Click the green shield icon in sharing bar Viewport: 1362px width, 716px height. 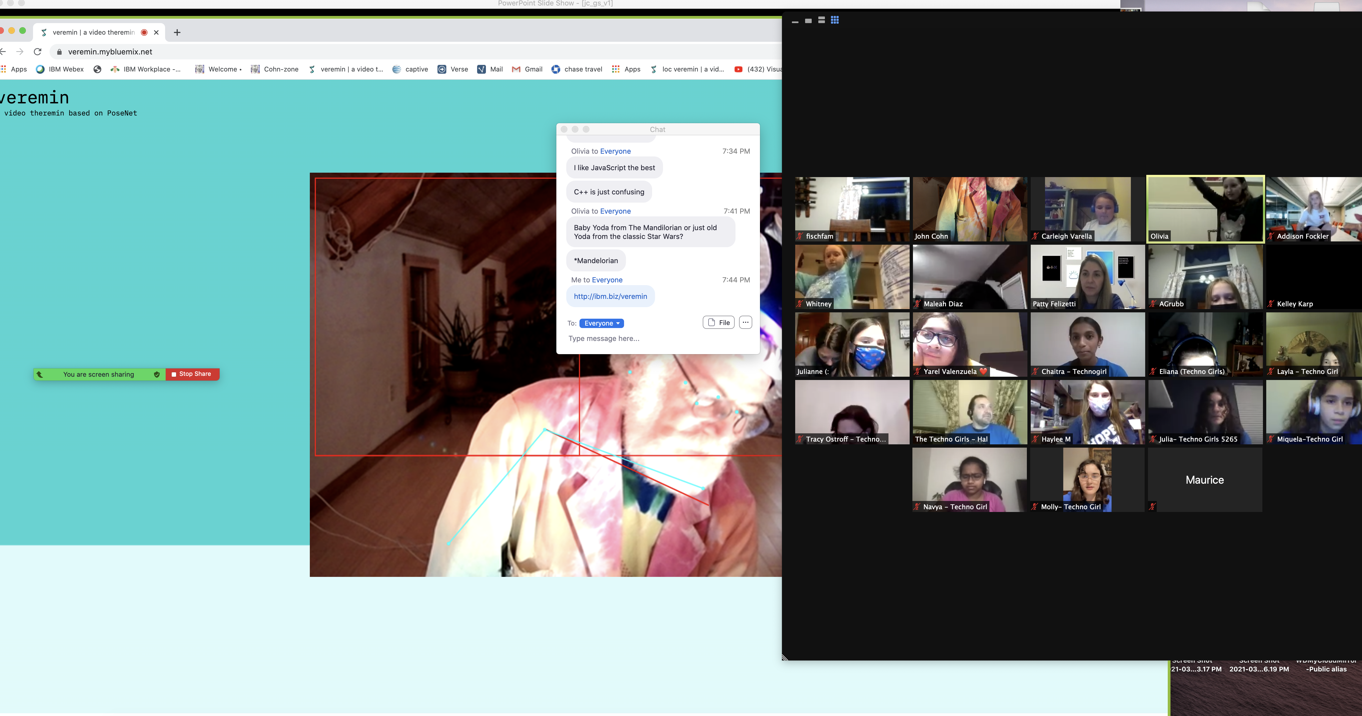coord(157,374)
